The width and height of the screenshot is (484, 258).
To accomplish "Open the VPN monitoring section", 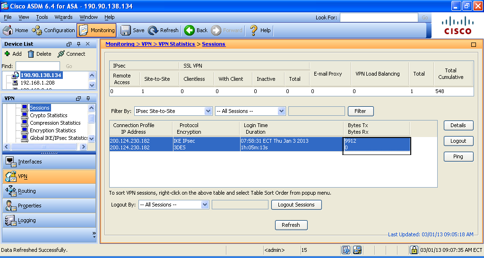I will tap(49, 177).
